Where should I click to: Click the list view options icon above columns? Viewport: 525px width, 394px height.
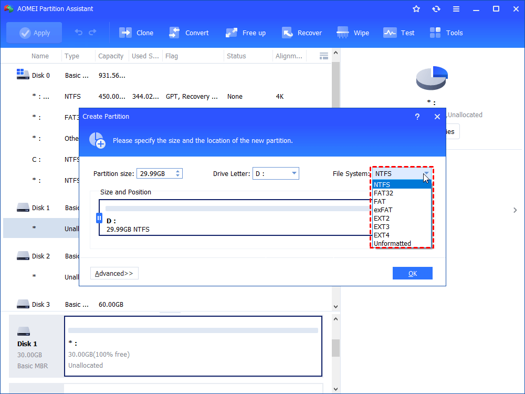click(323, 55)
